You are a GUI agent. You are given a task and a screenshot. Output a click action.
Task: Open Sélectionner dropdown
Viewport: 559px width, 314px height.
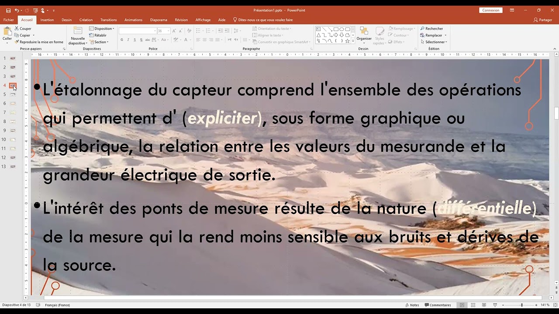(x=434, y=42)
